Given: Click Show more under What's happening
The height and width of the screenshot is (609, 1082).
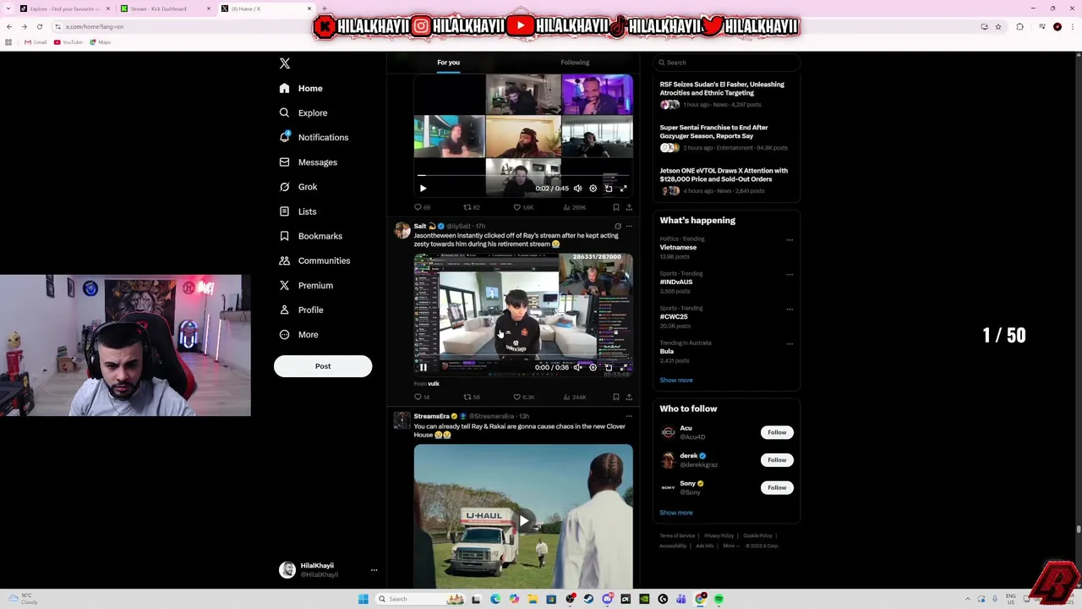Looking at the screenshot, I should tap(676, 381).
